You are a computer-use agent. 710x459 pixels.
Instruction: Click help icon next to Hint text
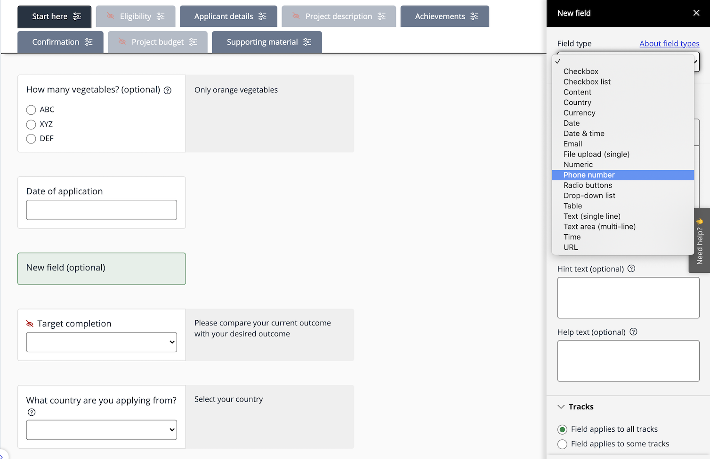[x=631, y=269]
